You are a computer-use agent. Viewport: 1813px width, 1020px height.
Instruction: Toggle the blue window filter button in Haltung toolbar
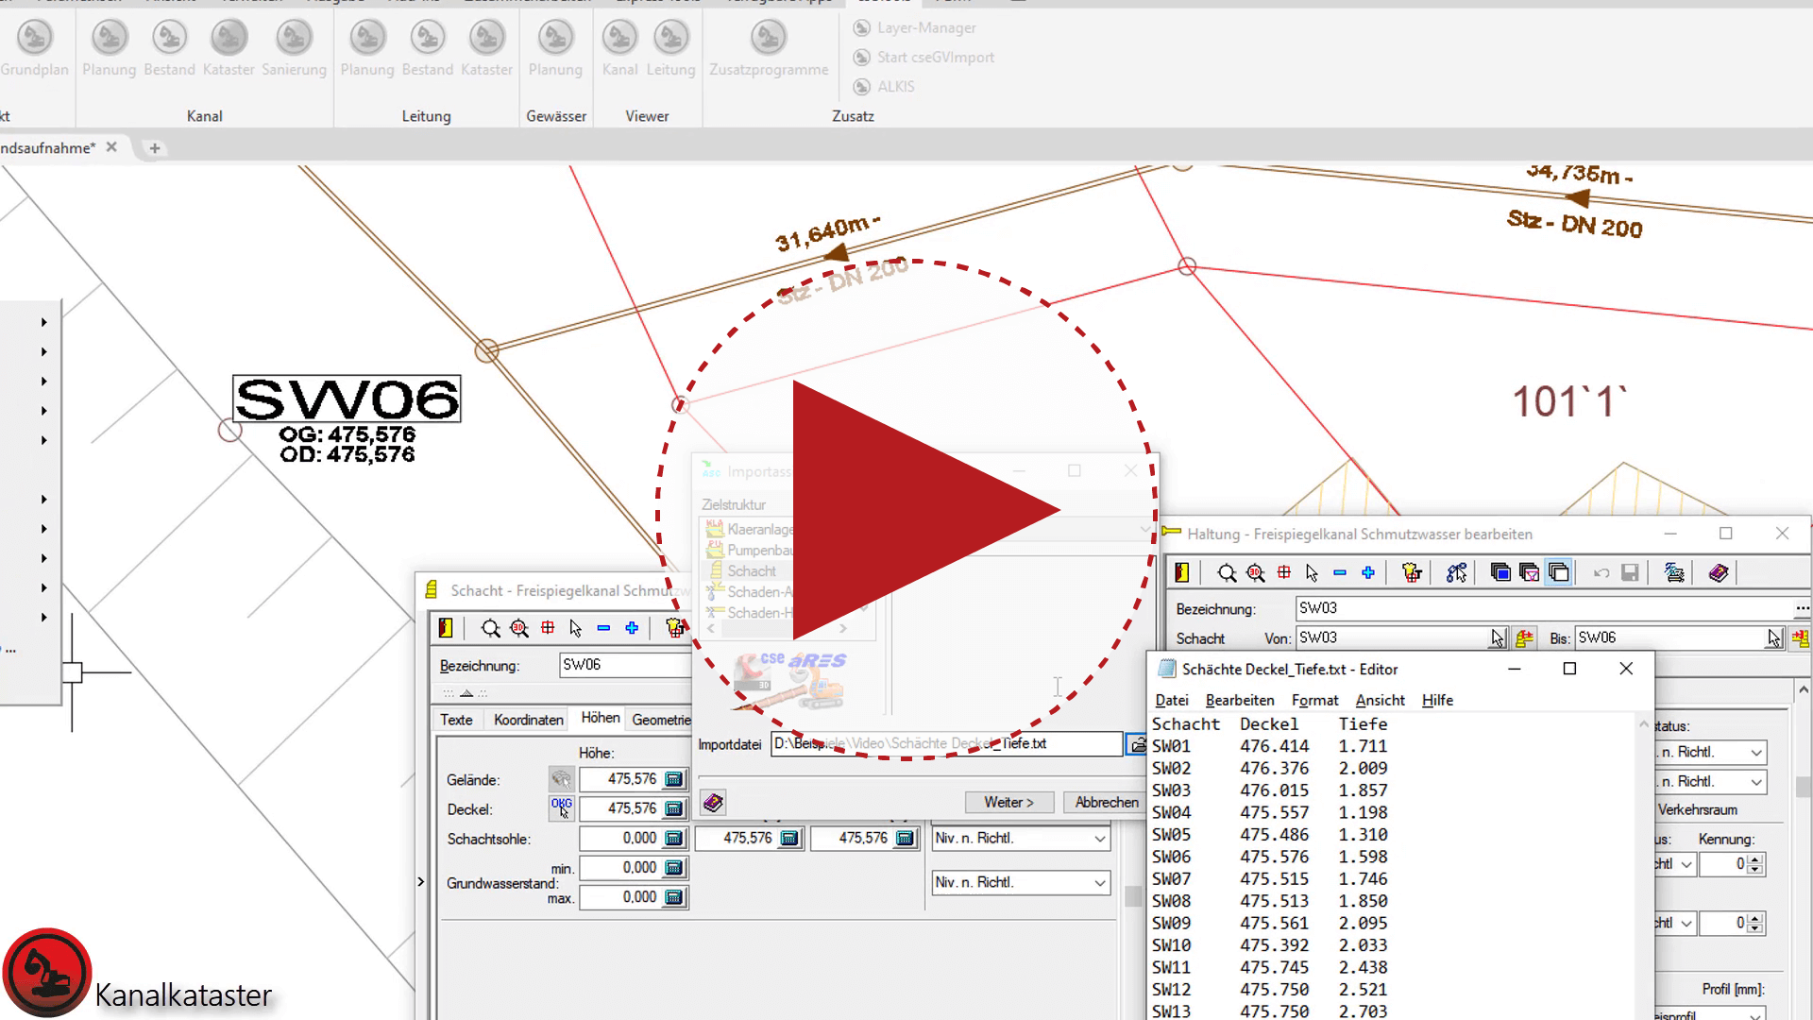tap(1500, 573)
